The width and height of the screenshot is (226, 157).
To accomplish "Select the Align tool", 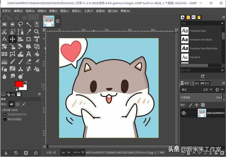I will pyautogui.click(x=20, y=39).
